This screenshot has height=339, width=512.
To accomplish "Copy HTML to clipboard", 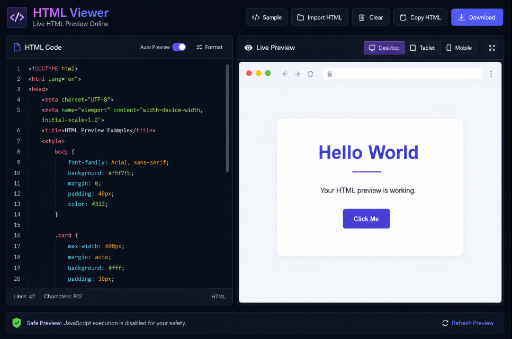I will pos(420,17).
